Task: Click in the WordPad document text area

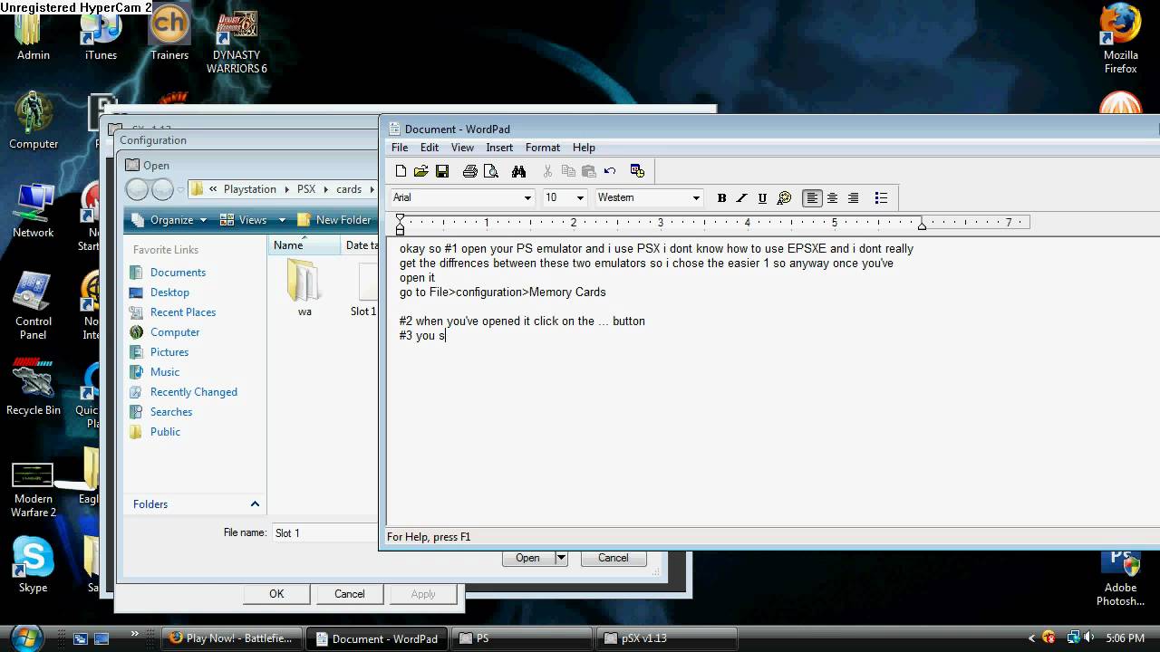Action: [x=773, y=380]
